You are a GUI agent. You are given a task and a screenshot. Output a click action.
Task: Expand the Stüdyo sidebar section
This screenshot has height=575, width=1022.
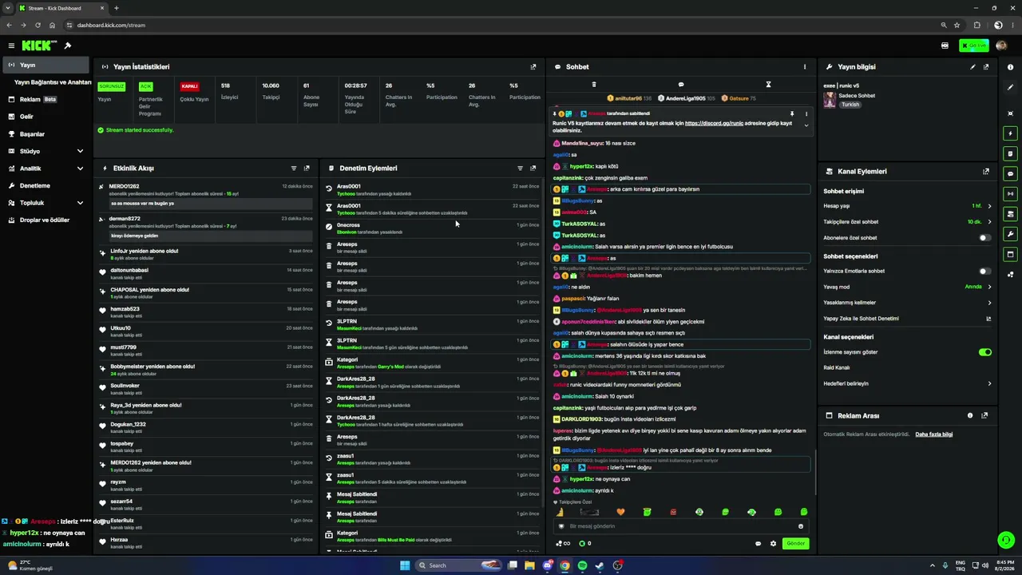pyautogui.click(x=80, y=151)
